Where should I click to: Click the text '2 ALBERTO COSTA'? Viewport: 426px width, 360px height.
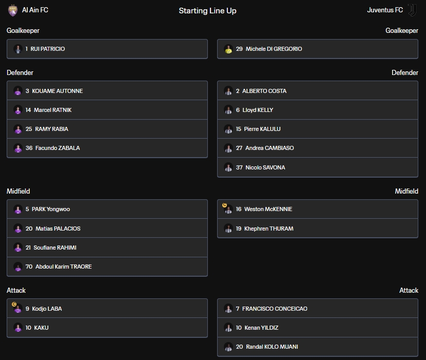tap(261, 91)
